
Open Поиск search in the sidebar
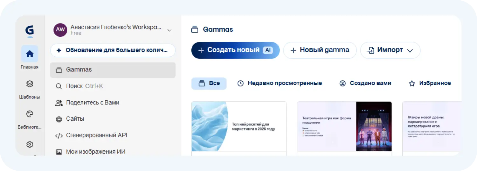(x=84, y=86)
